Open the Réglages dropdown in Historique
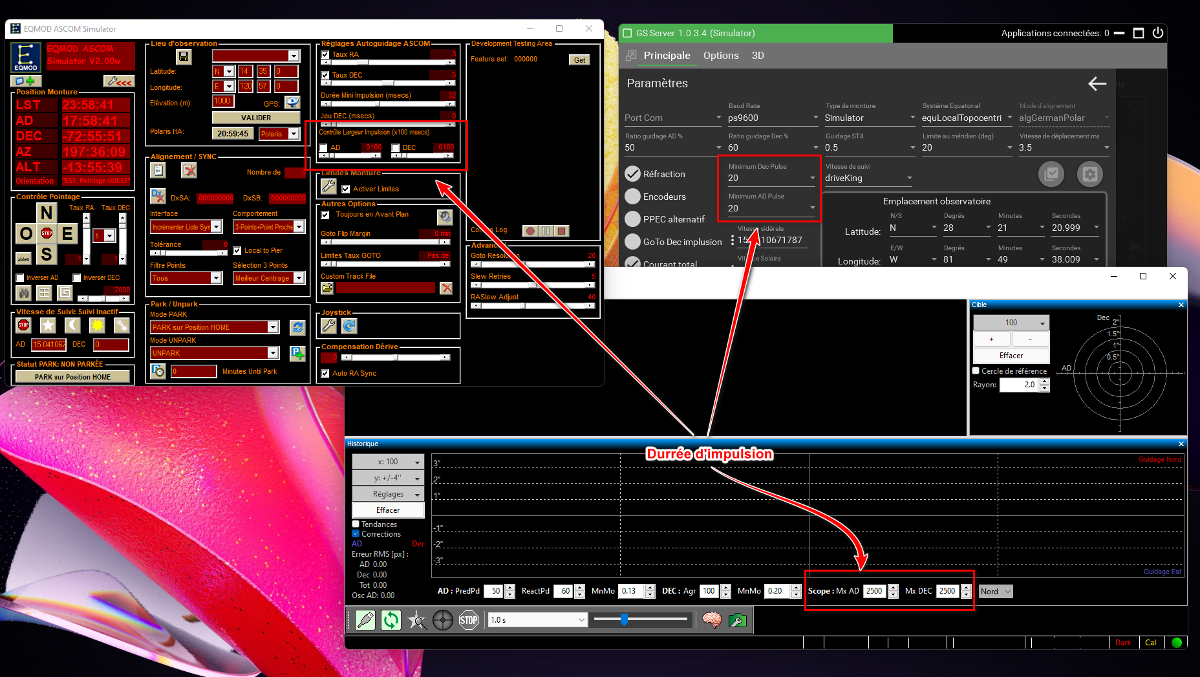The image size is (1200, 677). click(388, 494)
